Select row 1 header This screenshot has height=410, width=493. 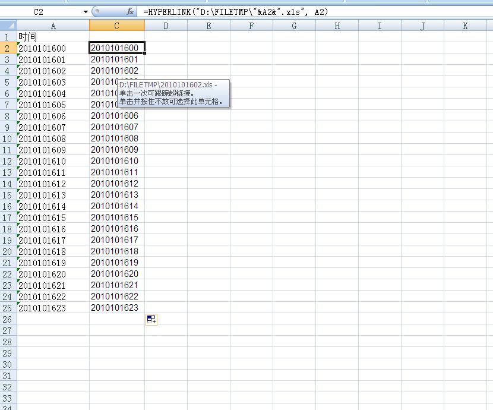coord(7,37)
